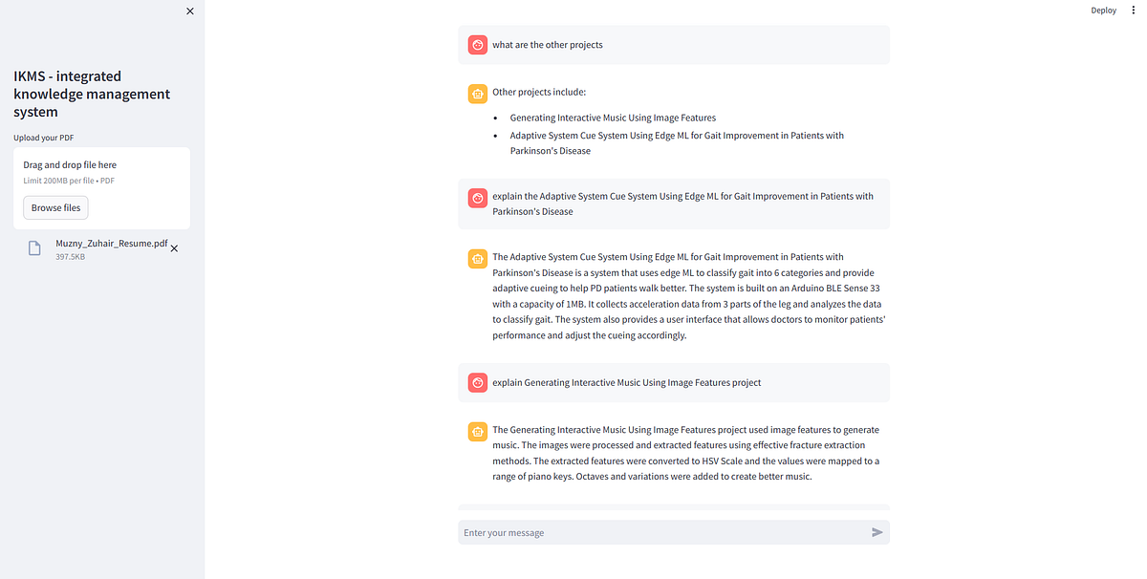Click the 'Generating Interactive Music Using Image Features' bullet
This screenshot has width=1147, height=579.
pyautogui.click(x=613, y=118)
